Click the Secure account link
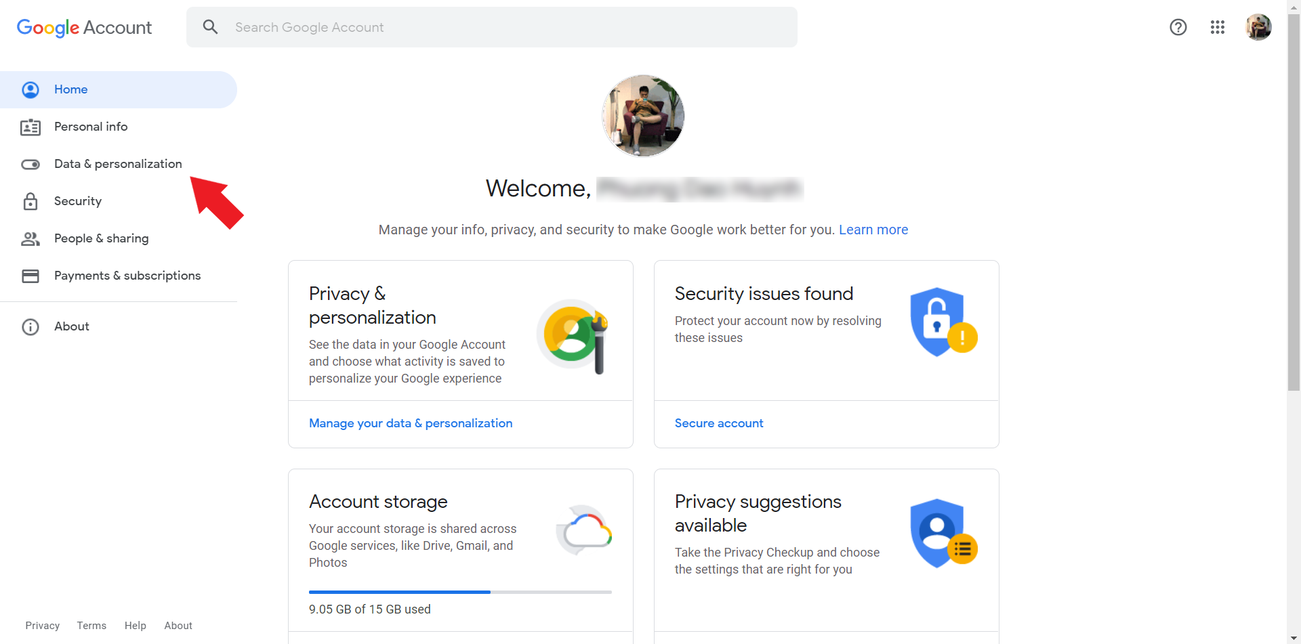The width and height of the screenshot is (1301, 644). coord(719,423)
